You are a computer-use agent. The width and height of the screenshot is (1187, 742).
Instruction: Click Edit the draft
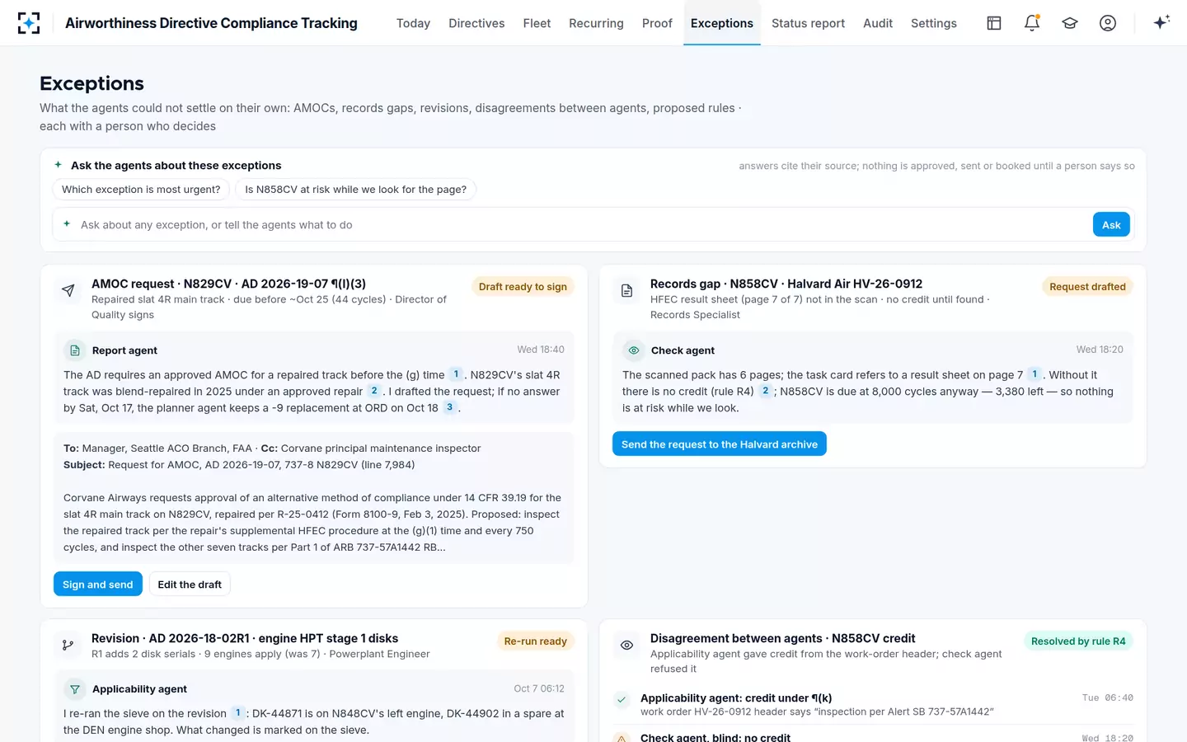(x=190, y=584)
